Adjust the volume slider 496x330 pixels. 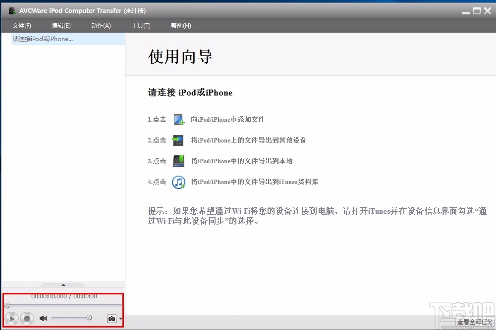coord(71,319)
